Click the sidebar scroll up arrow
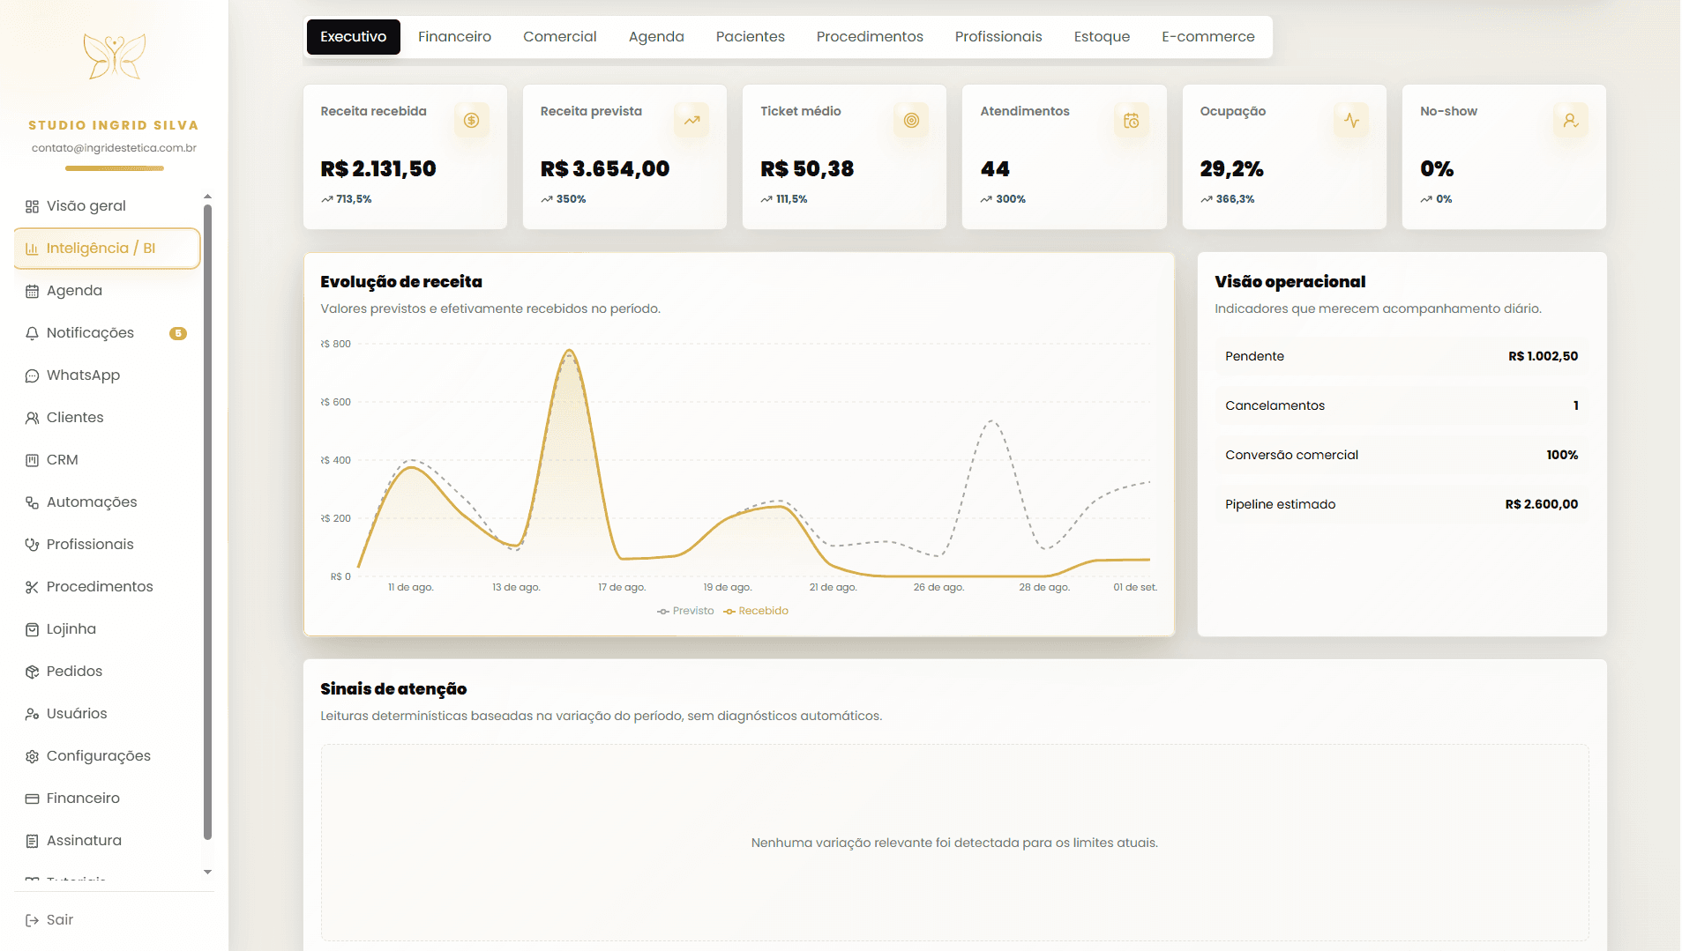 (207, 197)
